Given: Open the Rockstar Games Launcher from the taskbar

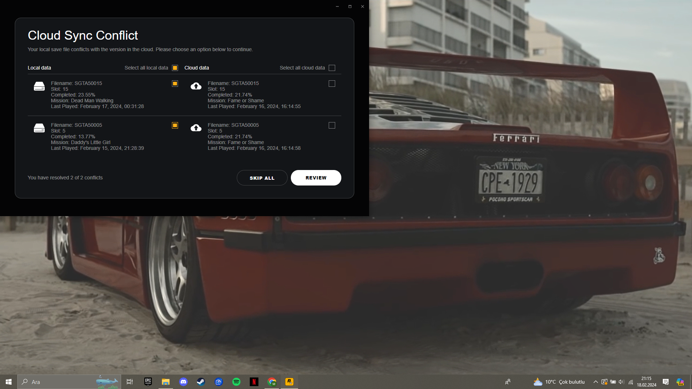Looking at the screenshot, I should (x=289, y=381).
